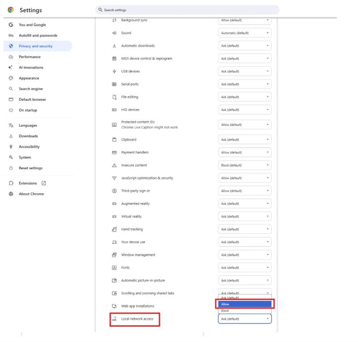
Task: Click the person icon for Accessibility
Action: (x=11, y=147)
